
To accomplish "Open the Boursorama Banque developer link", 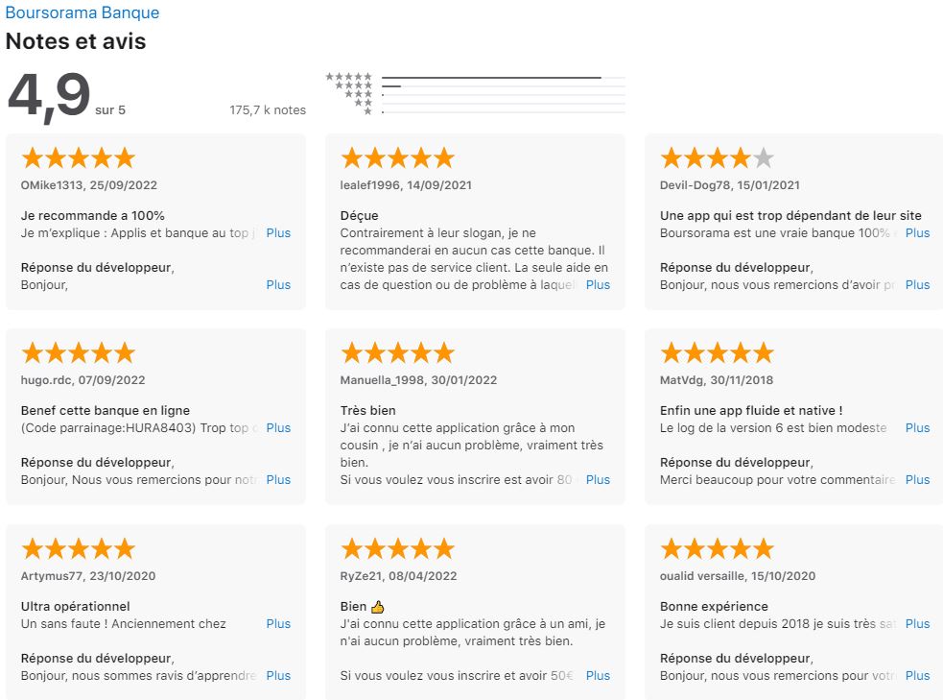I will pyautogui.click(x=83, y=13).
